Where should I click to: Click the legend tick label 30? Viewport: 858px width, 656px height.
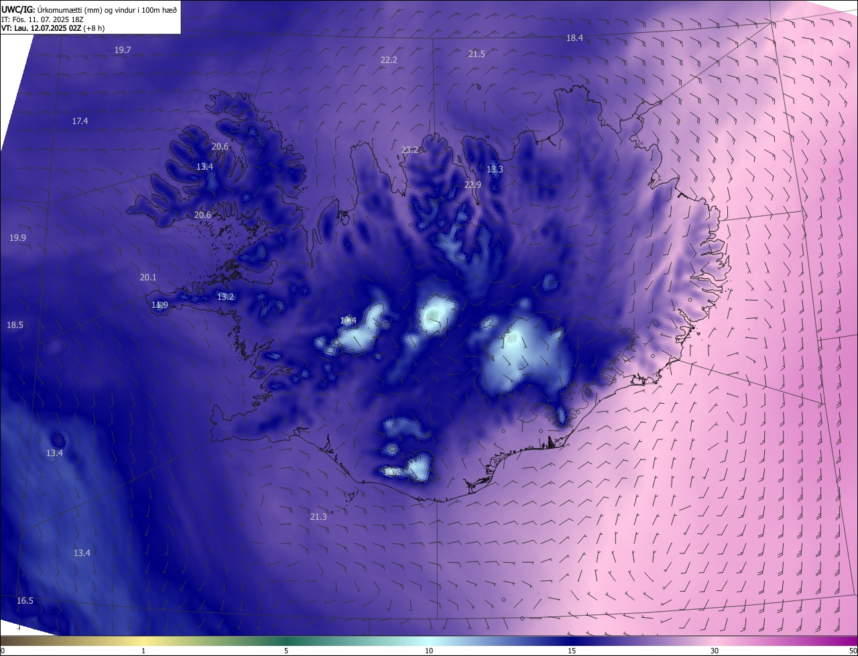[715, 651]
